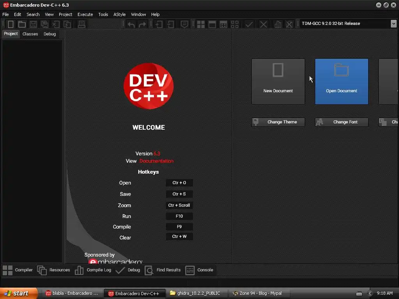Open the File menu
Viewport: 399px width, 299px height.
[x=5, y=14]
